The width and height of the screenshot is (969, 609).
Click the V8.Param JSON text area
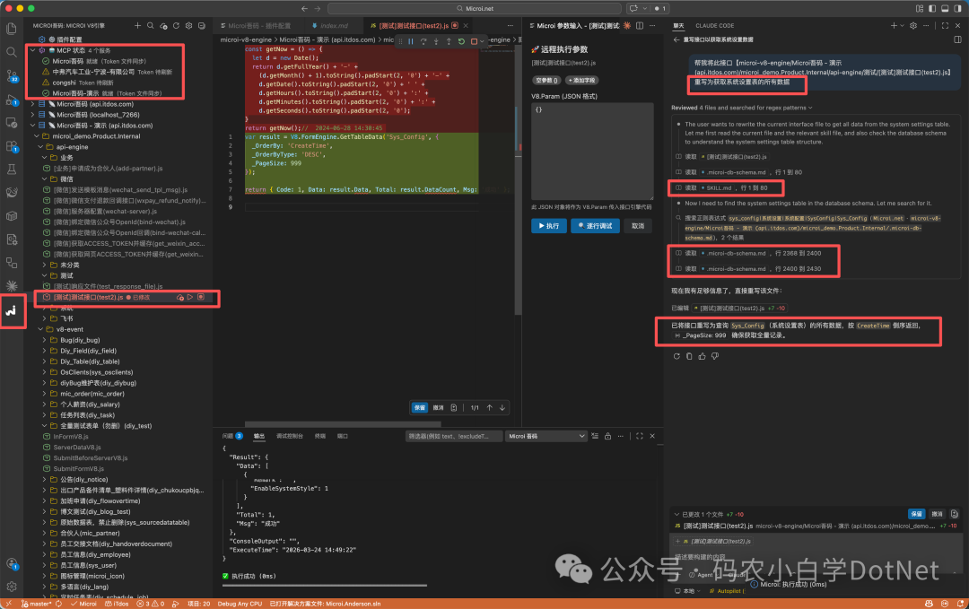[592, 151]
